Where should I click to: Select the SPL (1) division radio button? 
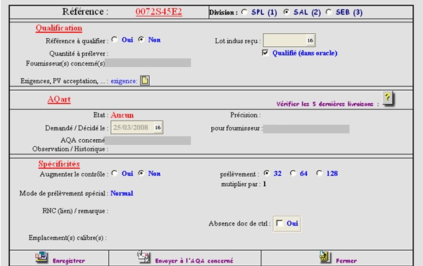pyautogui.click(x=244, y=12)
